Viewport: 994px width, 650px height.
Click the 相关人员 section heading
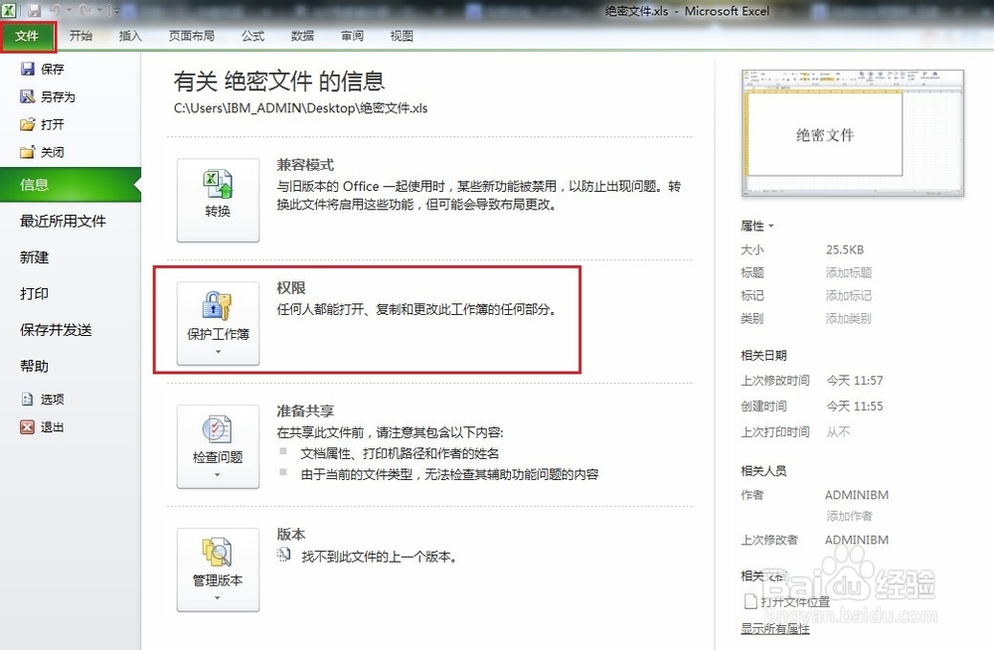click(x=763, y=470)
